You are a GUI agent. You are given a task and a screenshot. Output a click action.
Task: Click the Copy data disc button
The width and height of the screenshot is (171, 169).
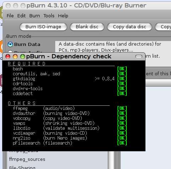coord(130,27)
